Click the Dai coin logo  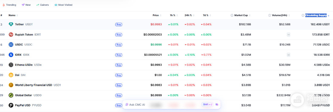[x=11, y=75]
